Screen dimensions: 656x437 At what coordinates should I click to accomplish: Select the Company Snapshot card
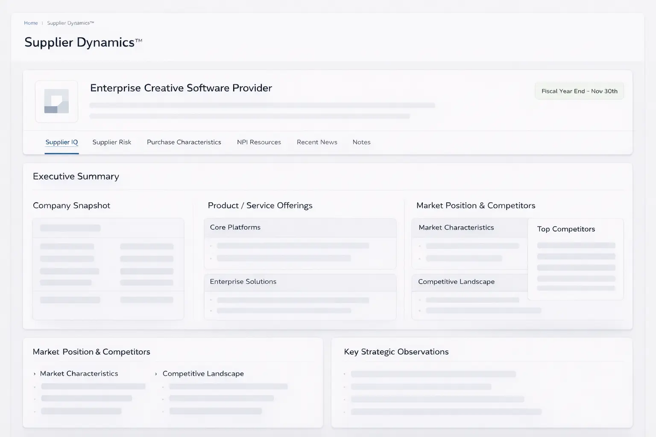108,269
